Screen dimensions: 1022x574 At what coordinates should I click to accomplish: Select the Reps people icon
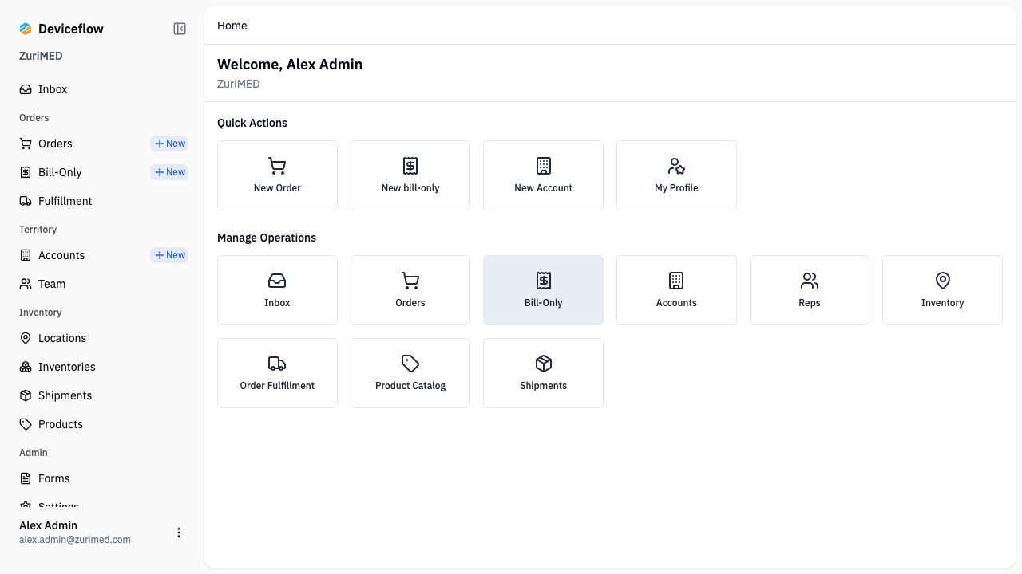coord(809,280)
